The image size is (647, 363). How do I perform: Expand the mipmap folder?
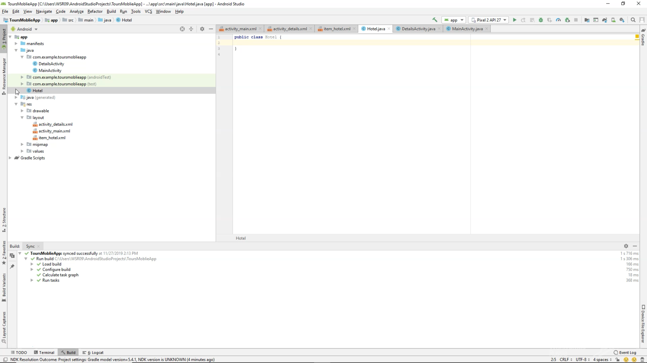pos(22,144)
